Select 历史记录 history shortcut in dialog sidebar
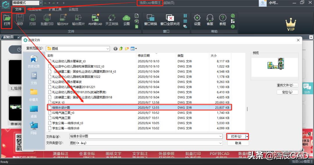Image resolution: width=314 pixels, height=165 pixels. [x=34, y=62]
